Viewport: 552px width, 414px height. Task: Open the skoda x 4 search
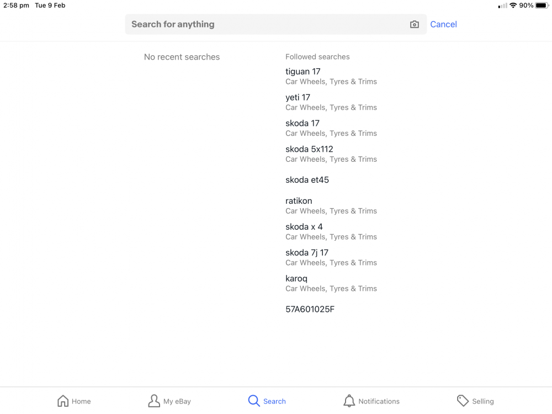331,232
